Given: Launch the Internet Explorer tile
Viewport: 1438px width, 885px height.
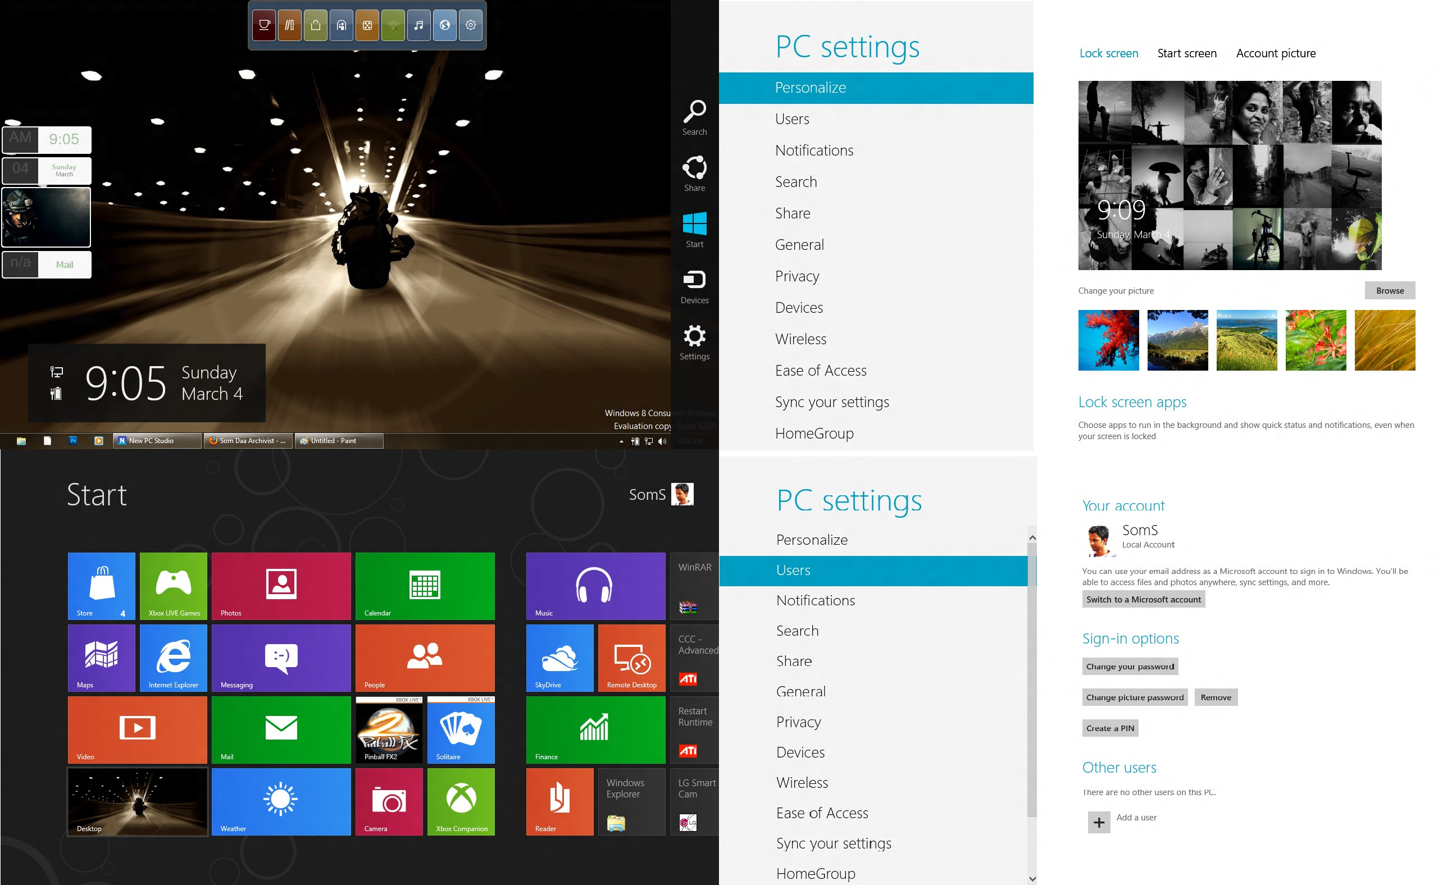Looking at the screenshot, I should [x=174, y=658].
